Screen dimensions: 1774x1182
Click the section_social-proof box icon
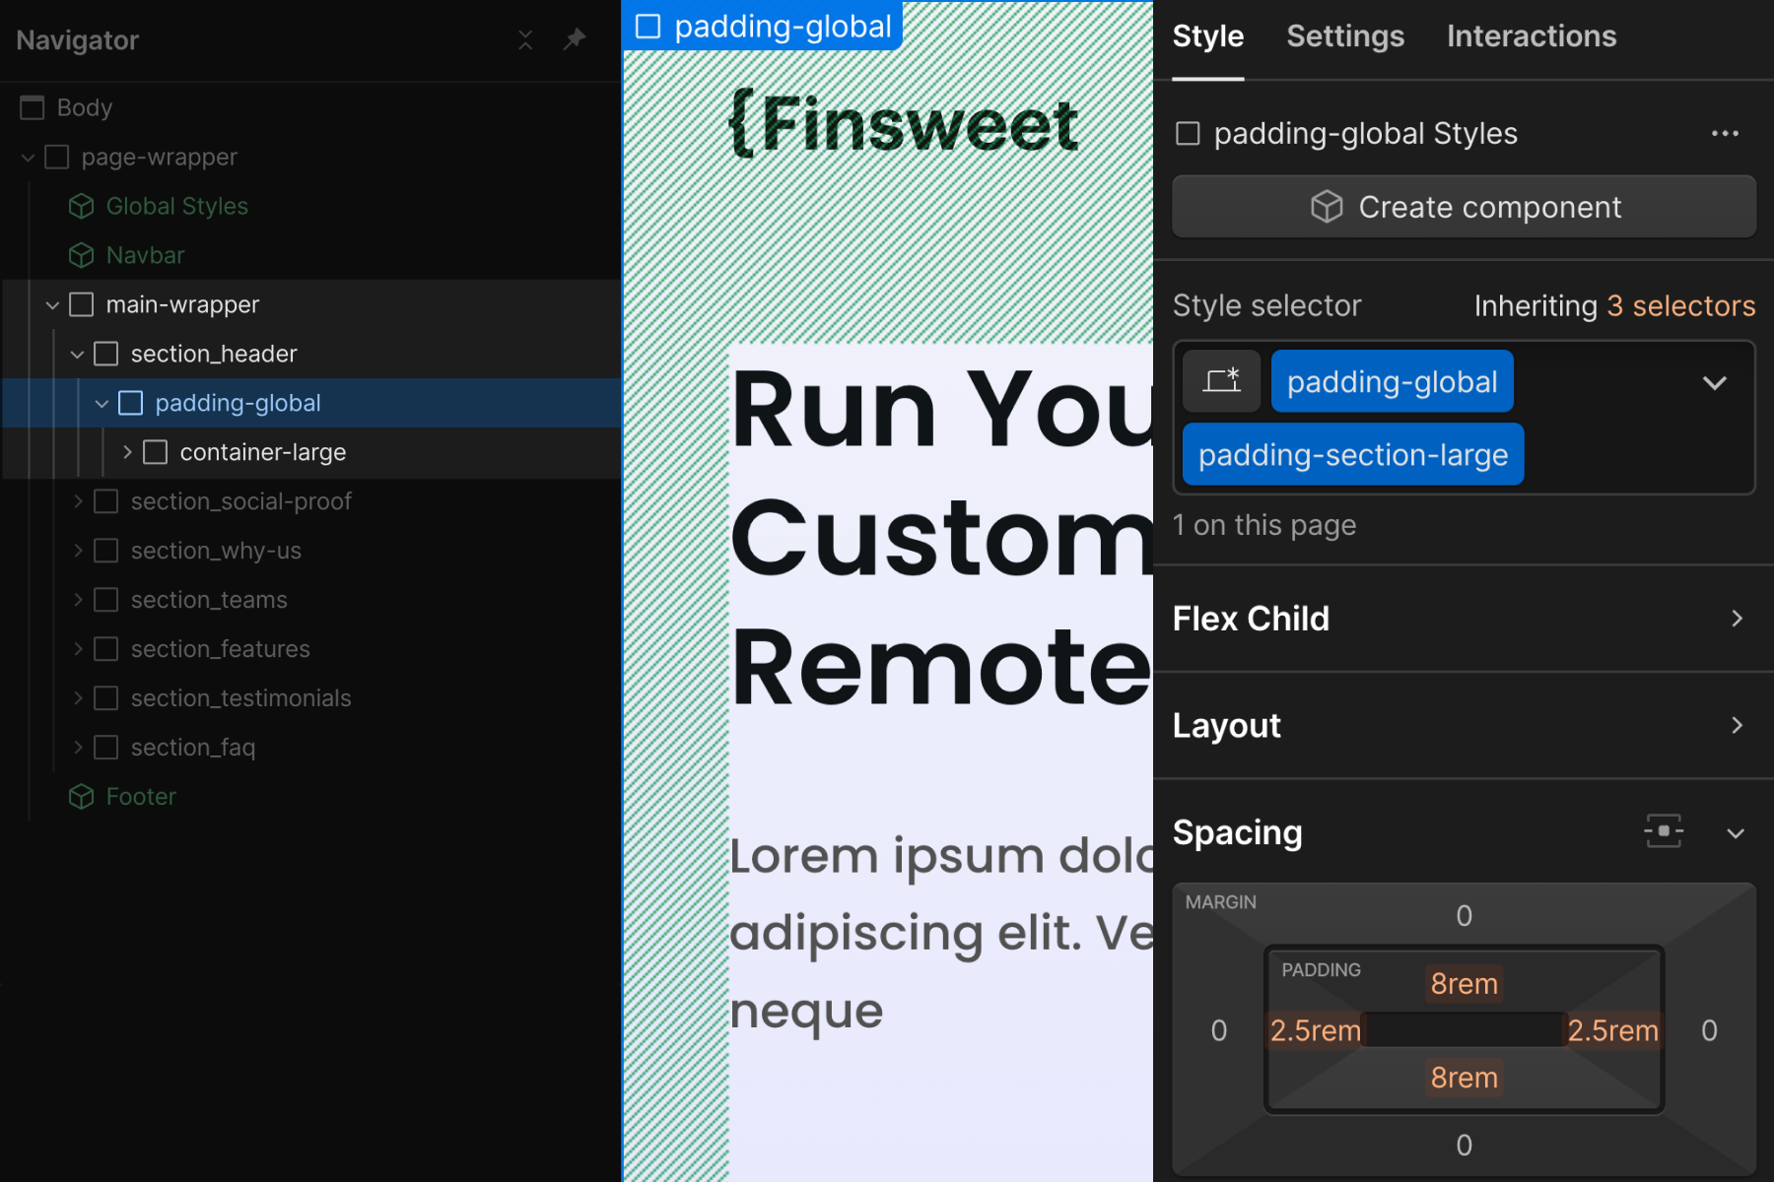coord(106,501)
